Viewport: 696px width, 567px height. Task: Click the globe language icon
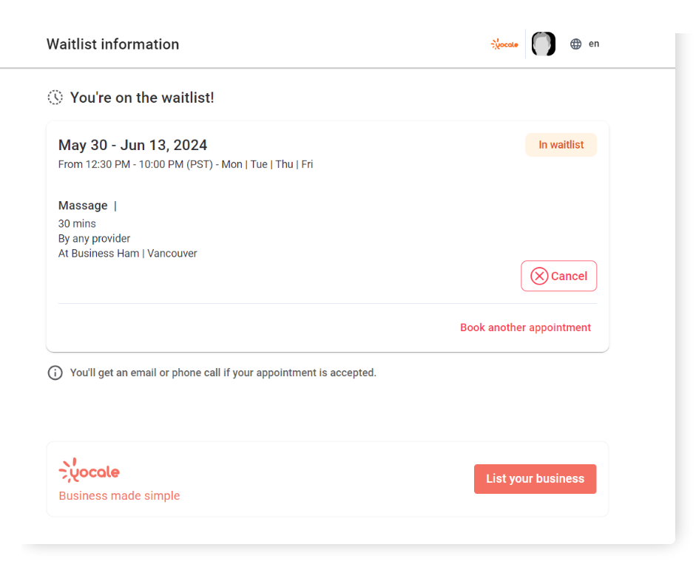(x=575, y=44)
